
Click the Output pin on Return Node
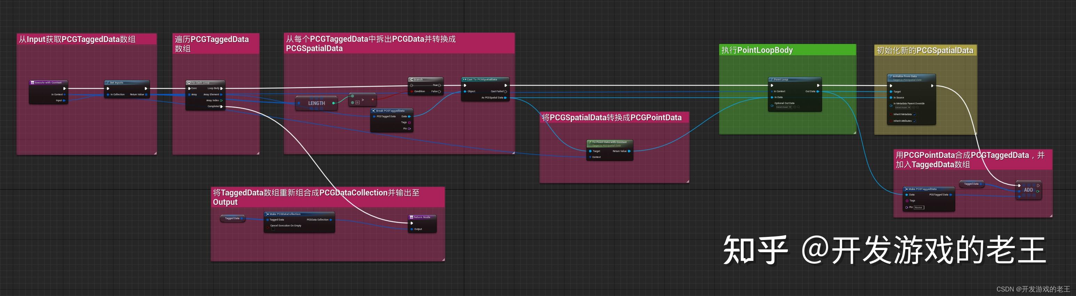tap(412, 229)
